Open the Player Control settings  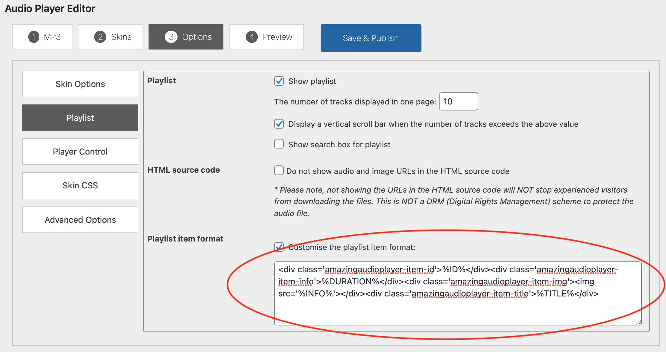click(80, 152)
